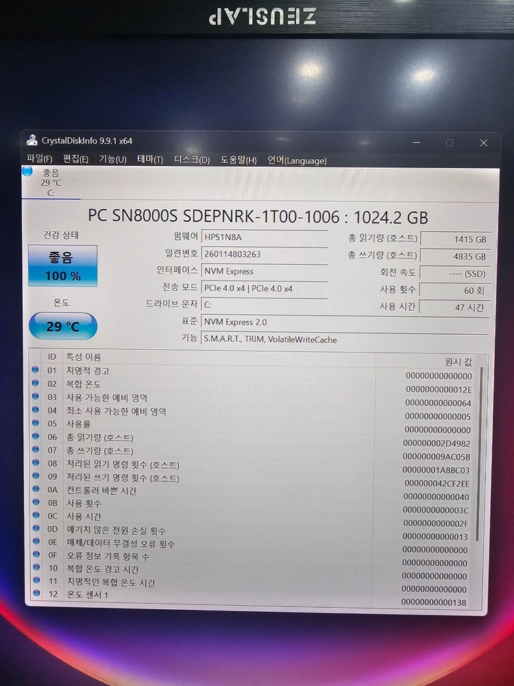Screen dimensions: 514x686
Task: Click the standard field NVM Express 2.0
Action: (x=345, y=322)
